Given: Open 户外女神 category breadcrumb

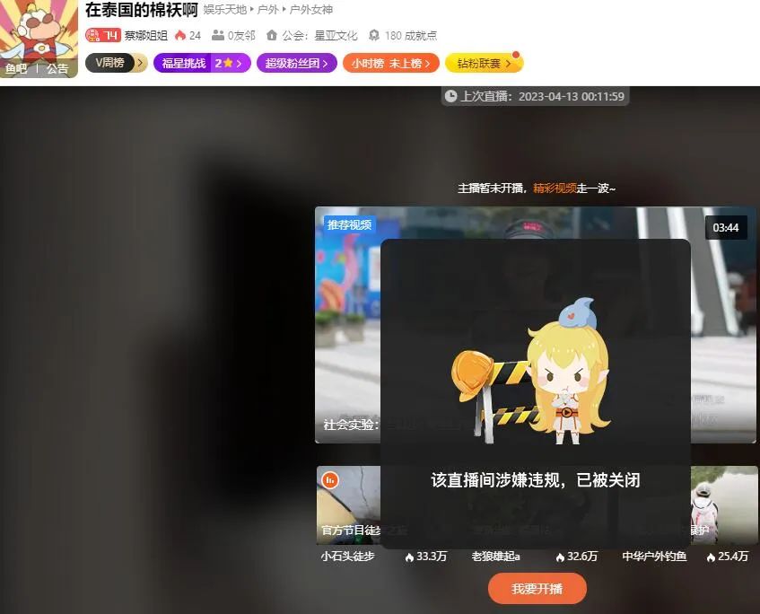Looking at the screenshot, I should pos(311,10).
